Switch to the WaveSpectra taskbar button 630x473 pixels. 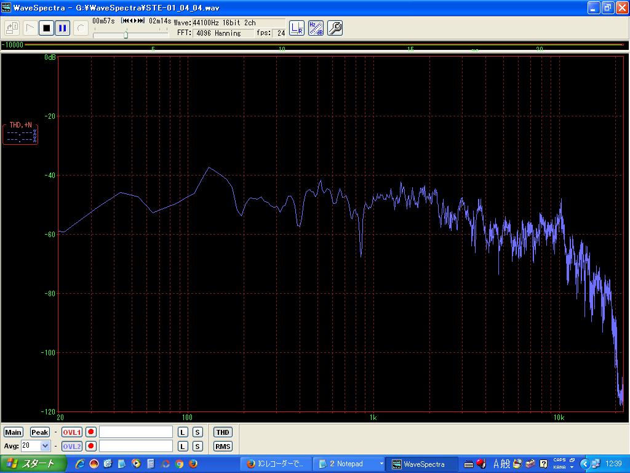point(421,464)
